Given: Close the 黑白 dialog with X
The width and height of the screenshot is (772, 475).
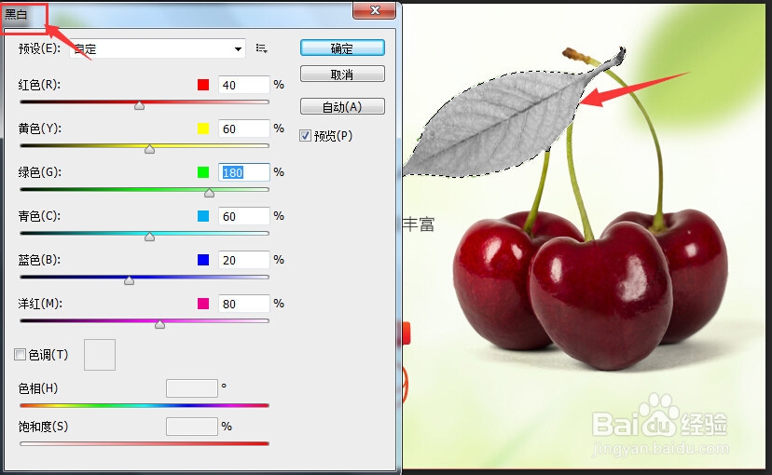Looking at the screenshot, I should point(375,10).
